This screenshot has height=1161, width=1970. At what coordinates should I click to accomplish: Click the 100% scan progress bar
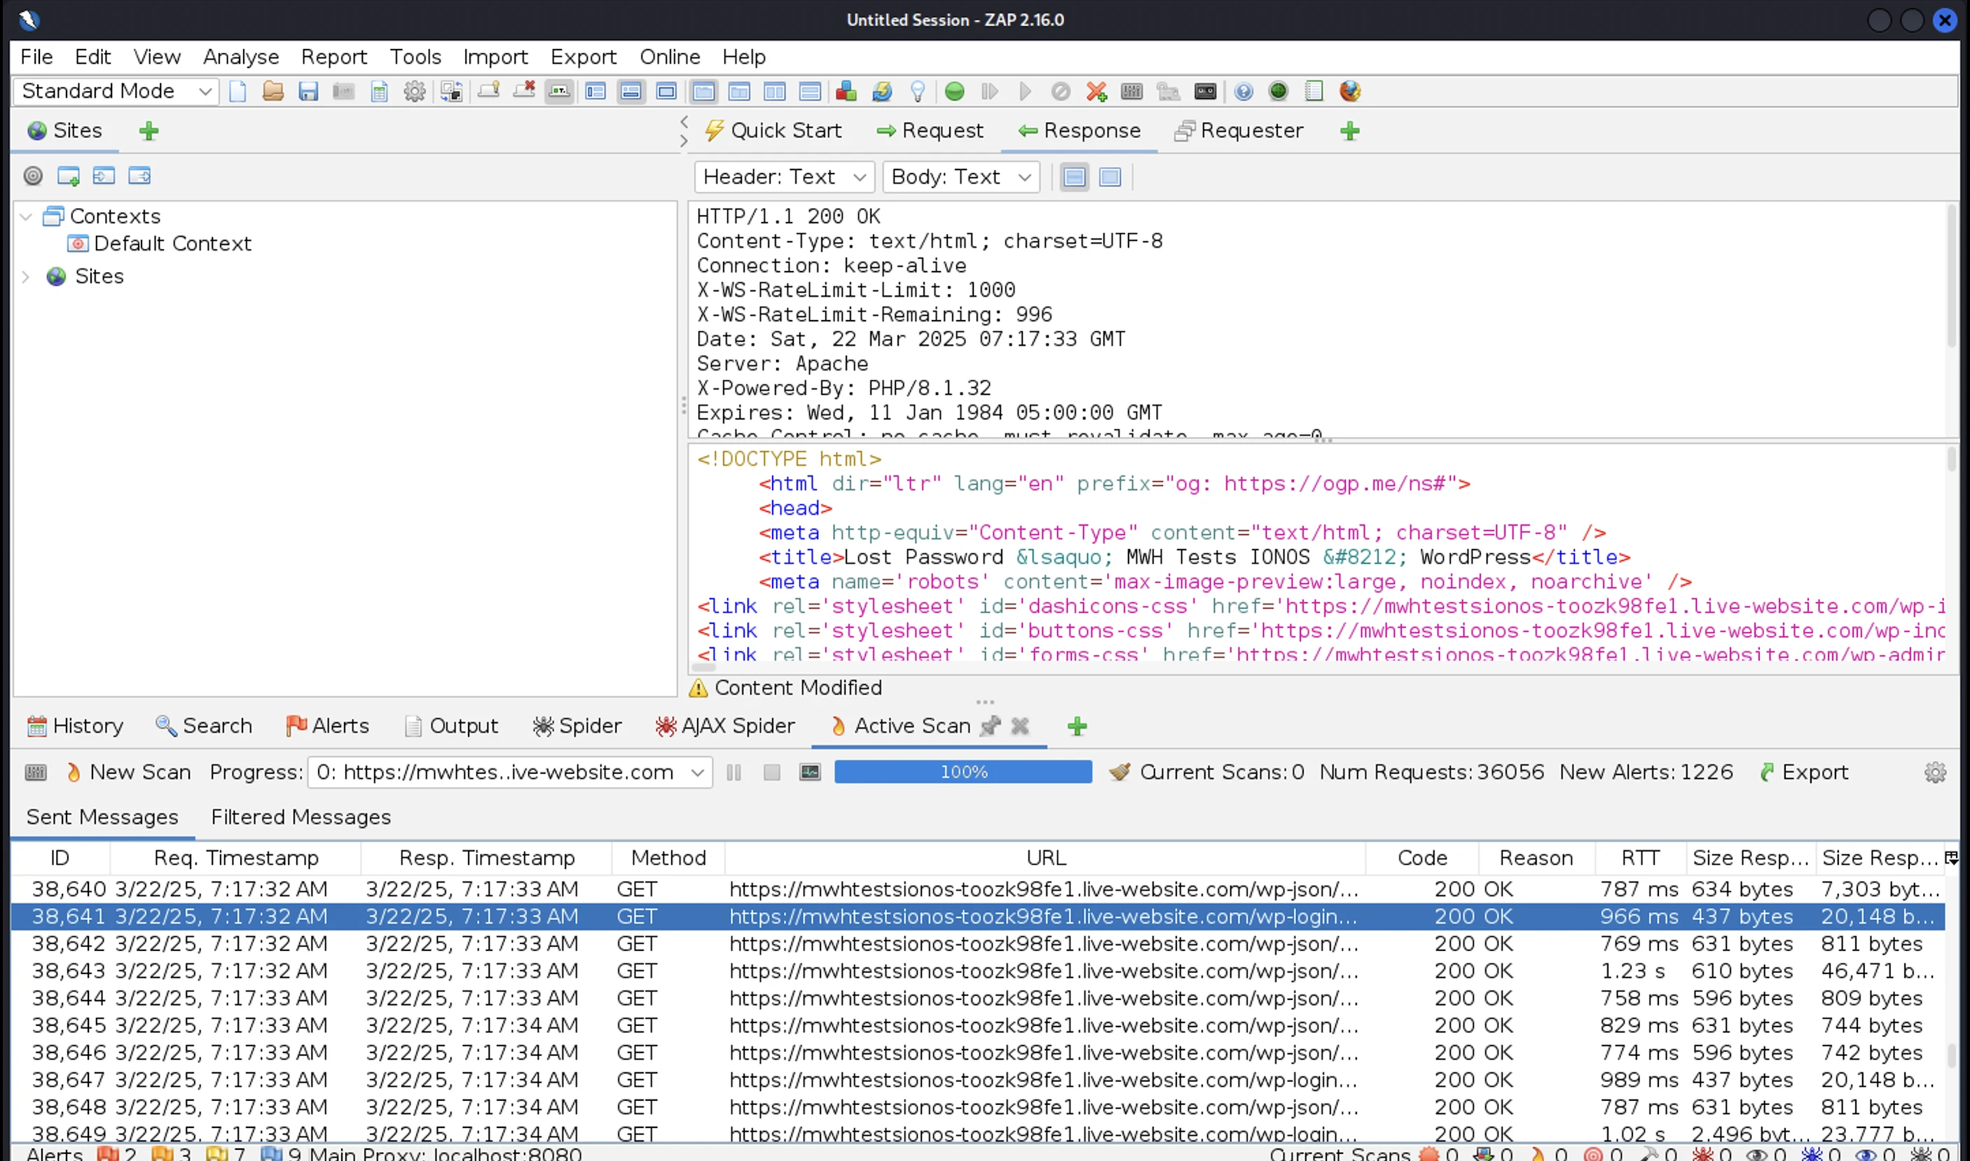coord(962,772)
